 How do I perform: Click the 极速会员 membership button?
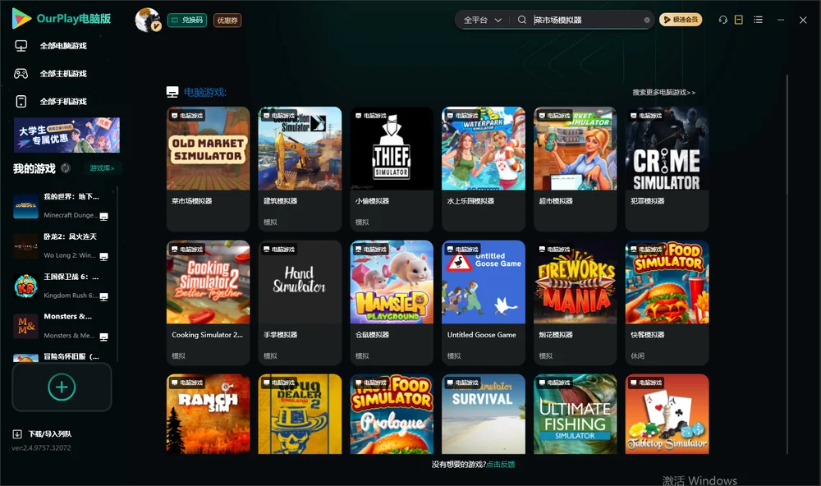pyautogui.click(x=681, y=20)
